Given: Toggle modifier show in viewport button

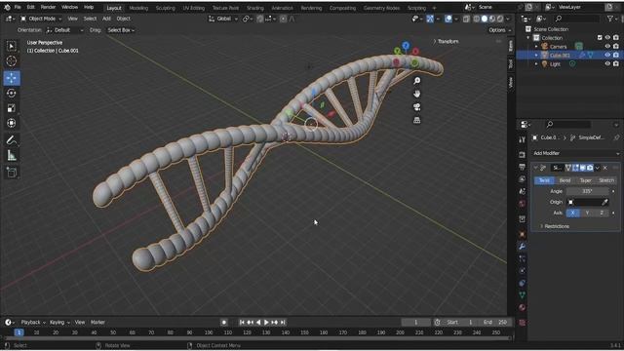Looking at the screenshot, I should pyautogui.click(x=583, y=168).
